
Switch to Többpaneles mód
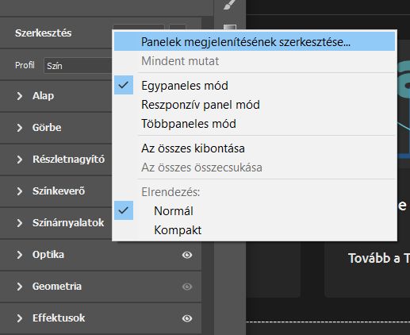[x=255, y=124]
